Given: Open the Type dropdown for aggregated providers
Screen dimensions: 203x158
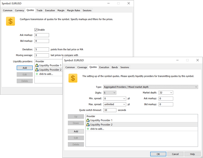Looking at the screenshot, I should click(x=150, y=87).
